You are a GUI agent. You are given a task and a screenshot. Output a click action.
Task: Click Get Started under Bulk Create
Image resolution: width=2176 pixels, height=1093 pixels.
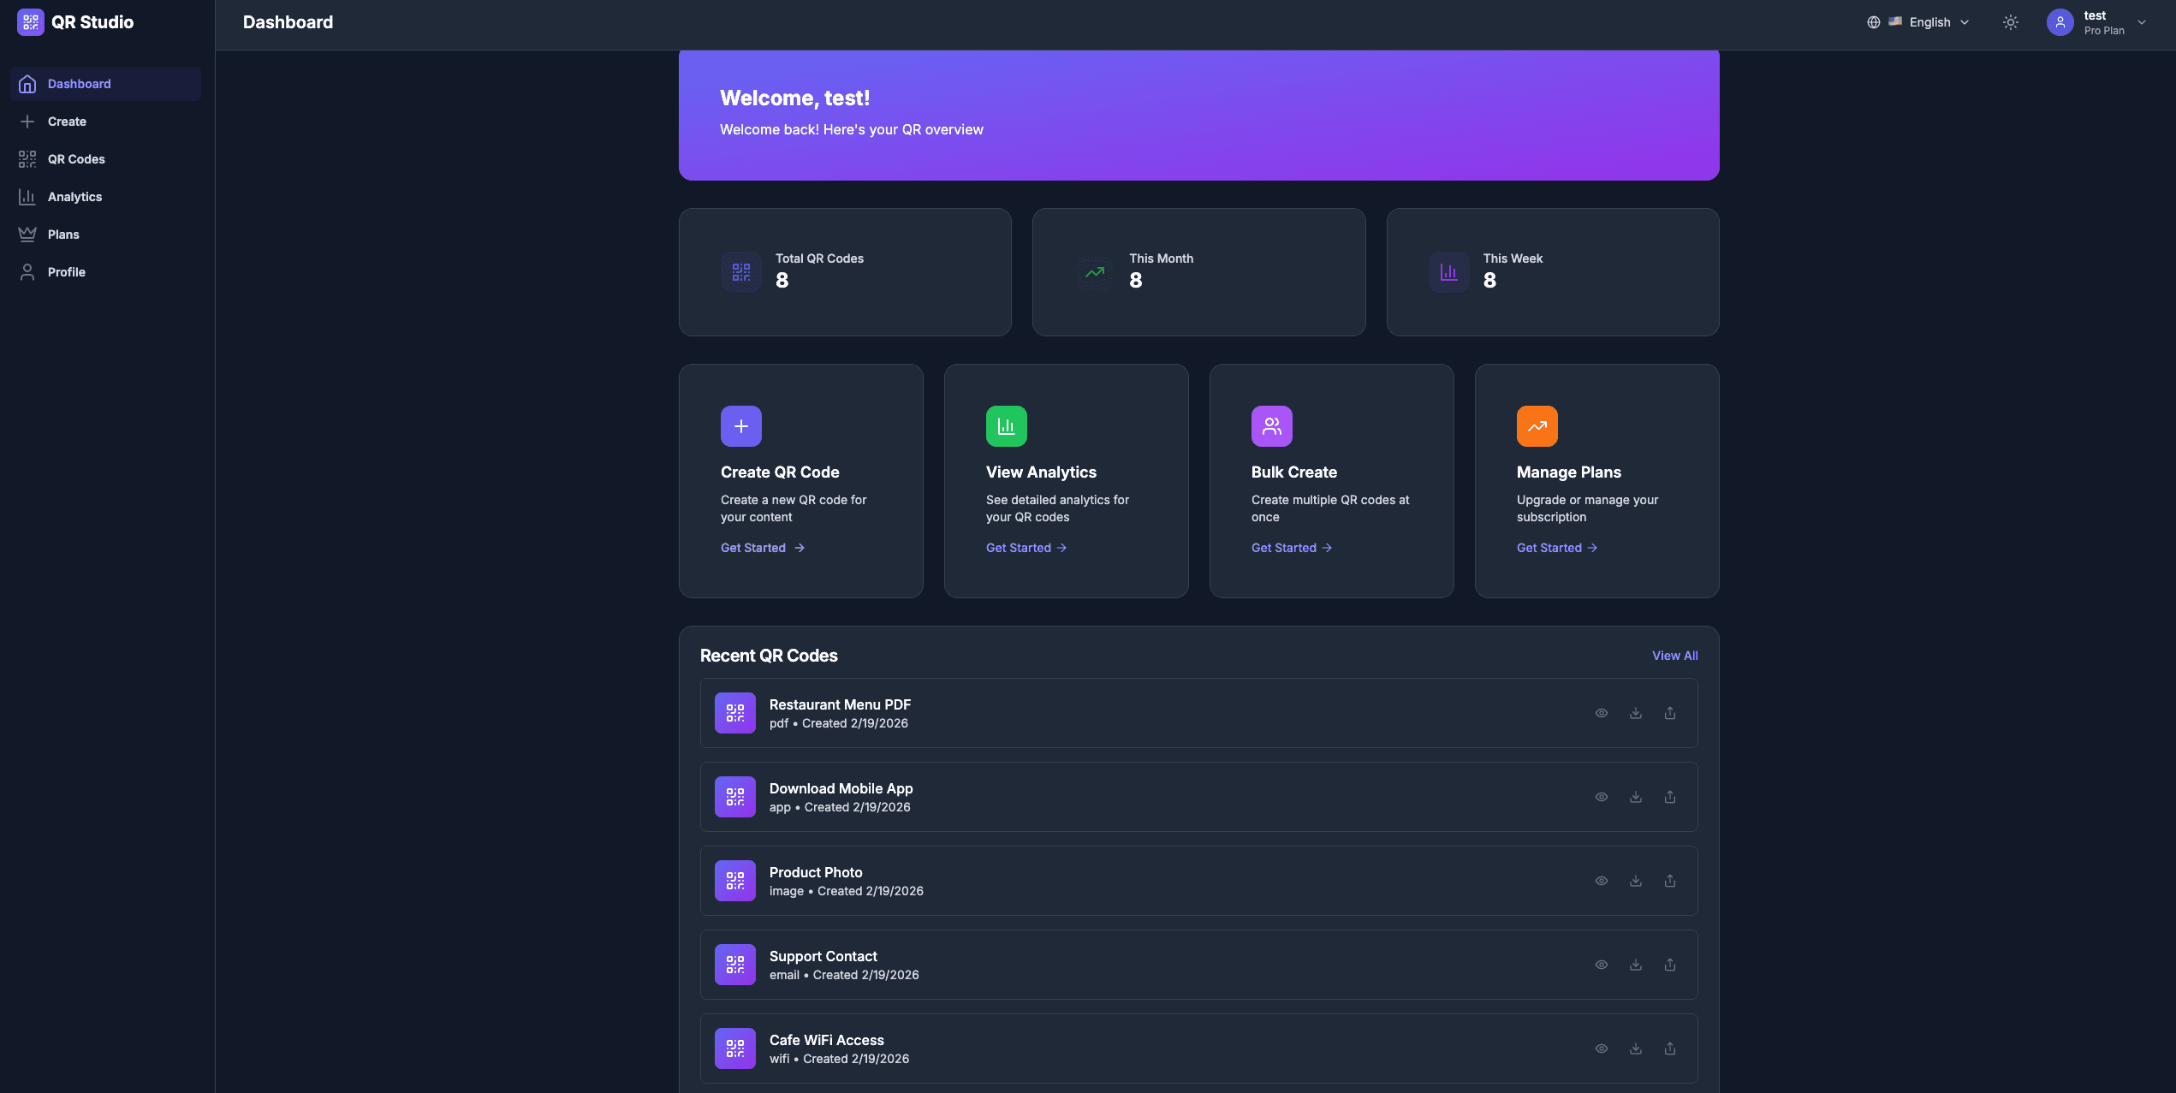tap(1291, 548)
